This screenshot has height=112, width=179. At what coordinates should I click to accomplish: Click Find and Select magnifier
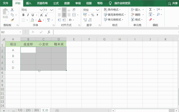pyautogui.click(x=158, y=15)
